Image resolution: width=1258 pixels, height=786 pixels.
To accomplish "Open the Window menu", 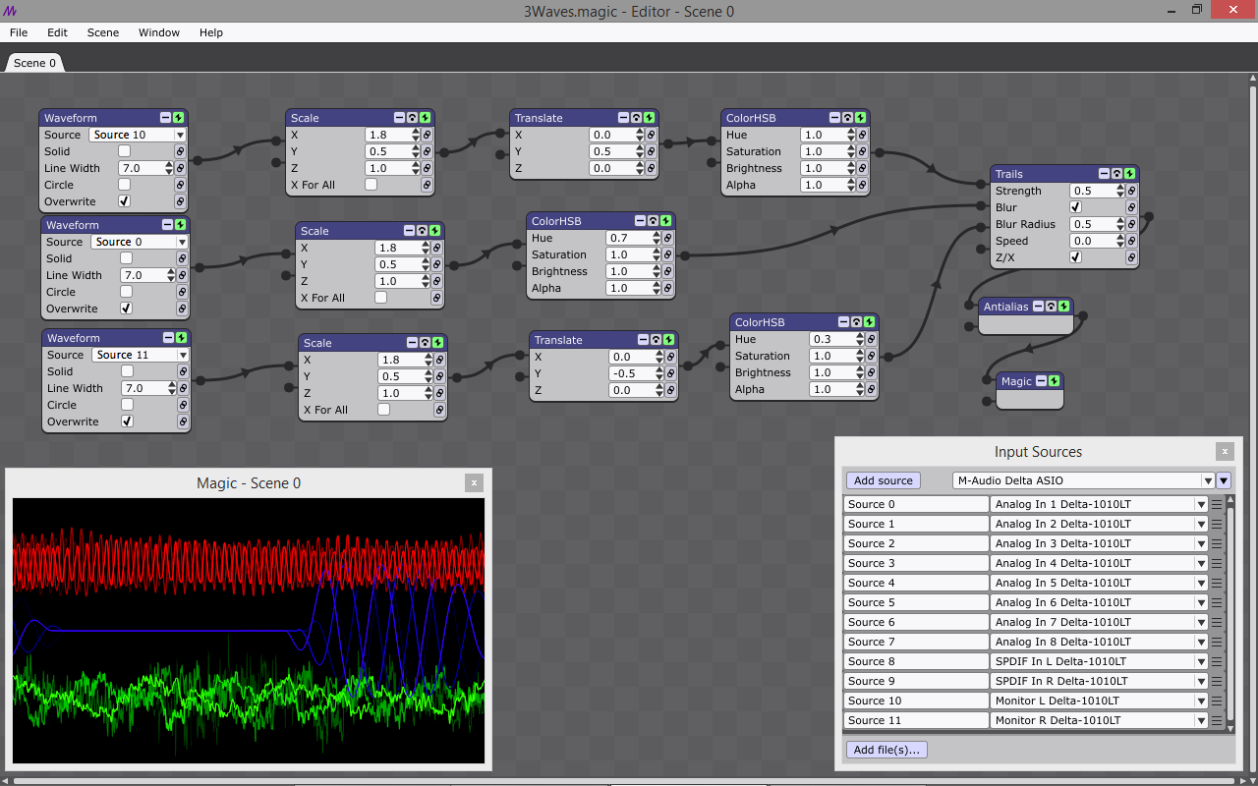I will coord(159,32).
